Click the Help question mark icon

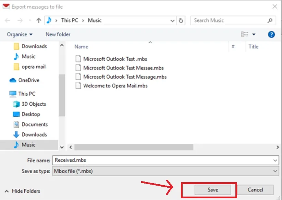pyautogui.click(x=271, y=34)
